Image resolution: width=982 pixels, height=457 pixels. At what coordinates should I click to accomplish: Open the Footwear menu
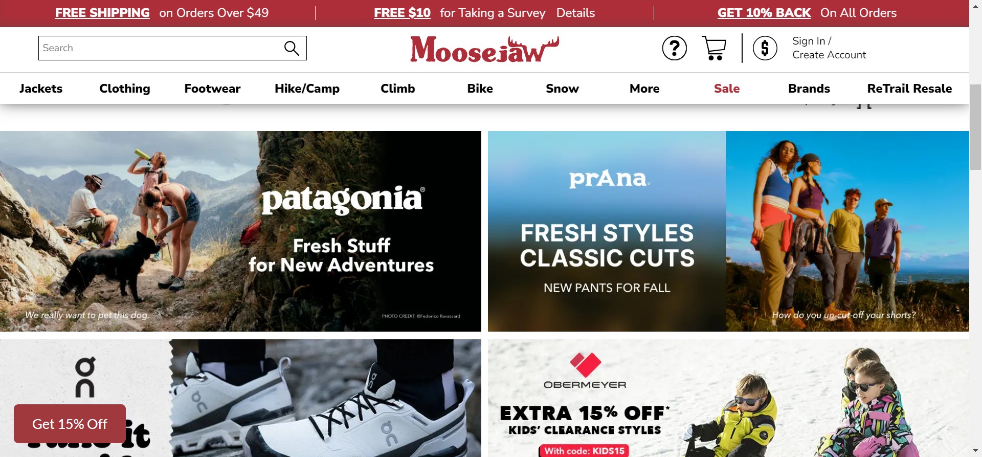pos(212,89)
